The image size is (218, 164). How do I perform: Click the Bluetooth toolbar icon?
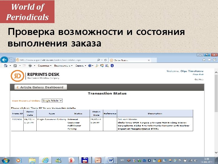point(112,66)
